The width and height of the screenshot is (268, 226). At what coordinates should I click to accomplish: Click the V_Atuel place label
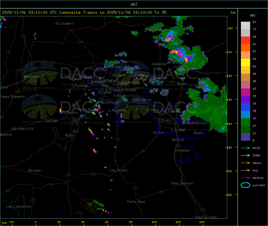[153, 110]
